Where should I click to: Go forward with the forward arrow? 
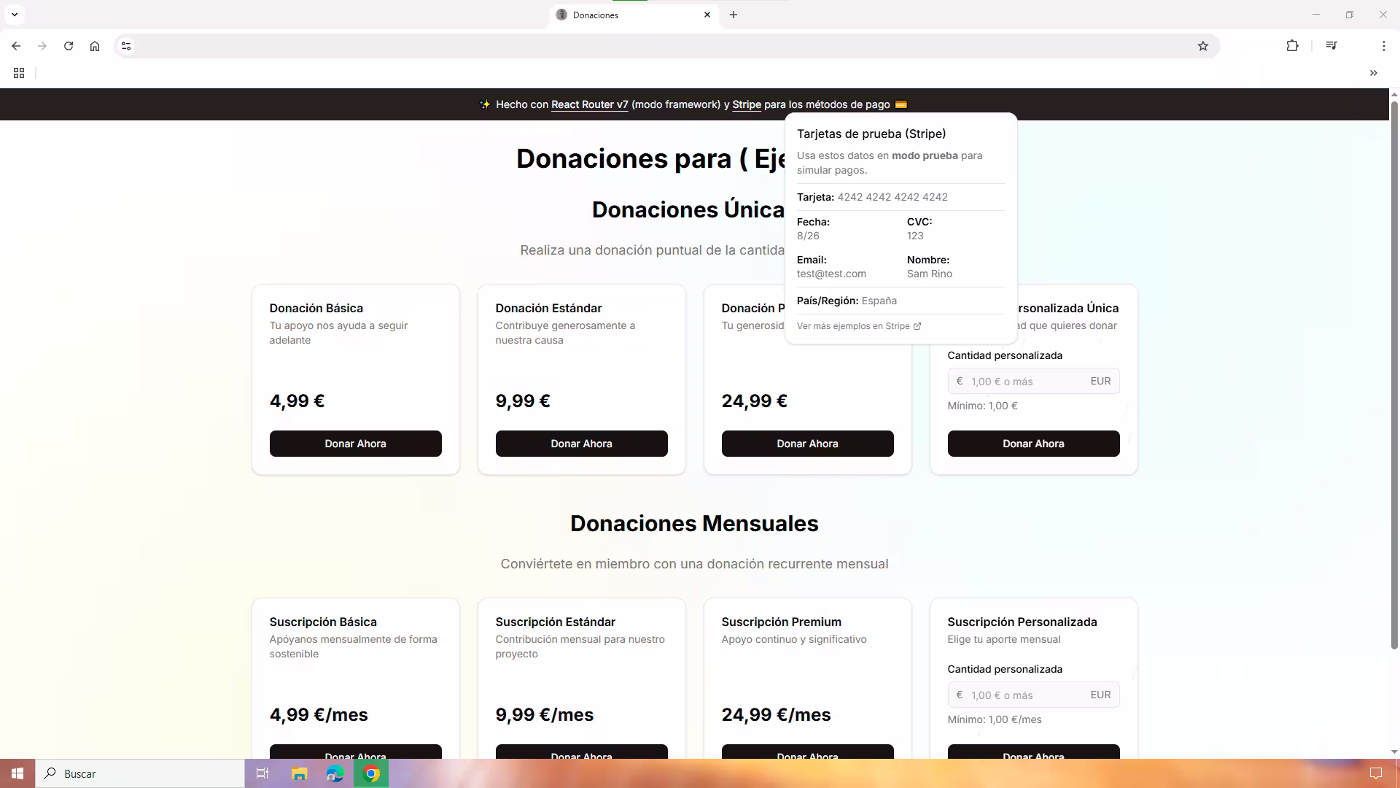[42, 46]
